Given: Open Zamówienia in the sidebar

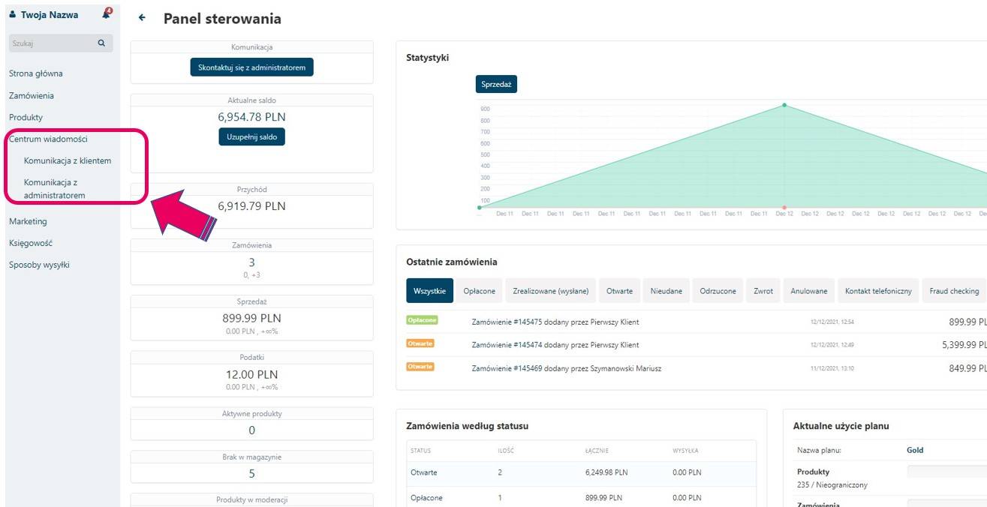Looking at the screenshot, I should pyautogui.click(x=32, y=95).
